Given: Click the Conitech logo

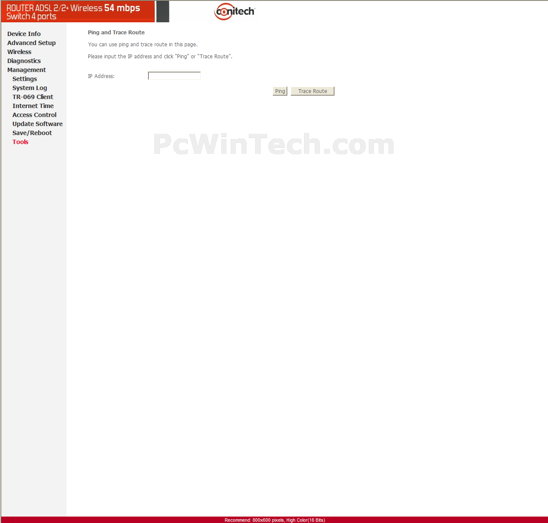Looking at the screenshot, I should pos(235,12).
